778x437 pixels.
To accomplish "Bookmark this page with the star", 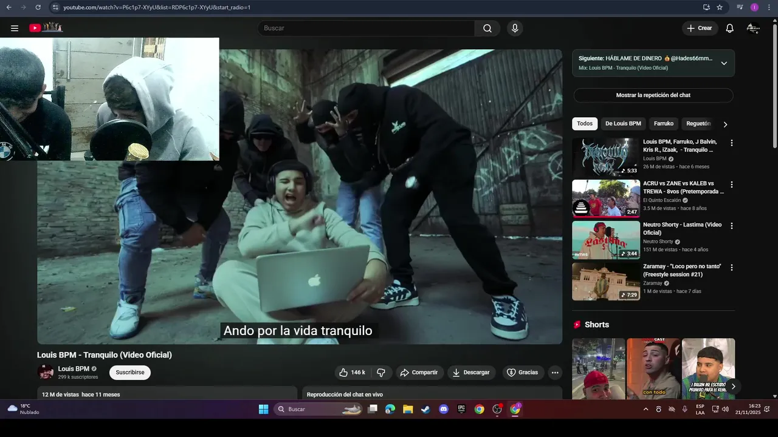I will coord(720,7).
